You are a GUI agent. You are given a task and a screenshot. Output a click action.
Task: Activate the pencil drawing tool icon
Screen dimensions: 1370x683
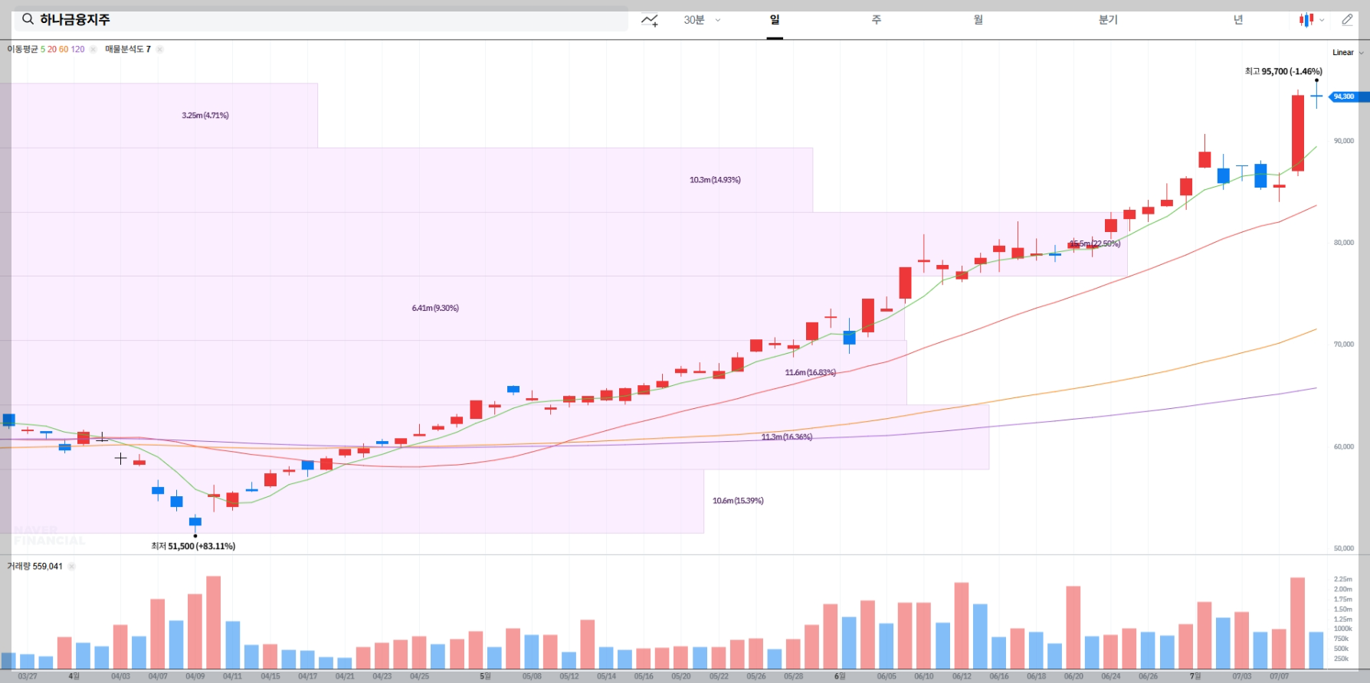point(1347,20)
